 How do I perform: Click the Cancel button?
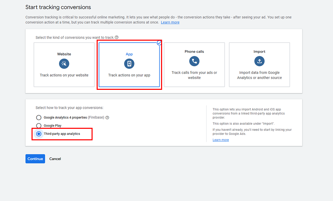[55, 159]
